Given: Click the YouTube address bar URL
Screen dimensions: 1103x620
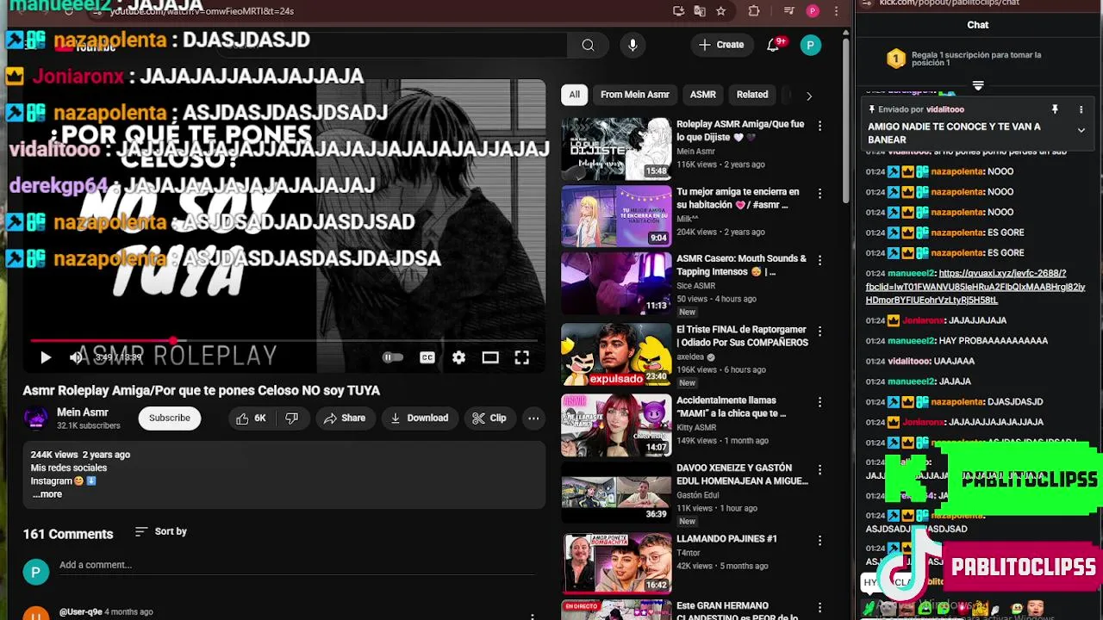Looking at the screenshot, I should point(203,11).
